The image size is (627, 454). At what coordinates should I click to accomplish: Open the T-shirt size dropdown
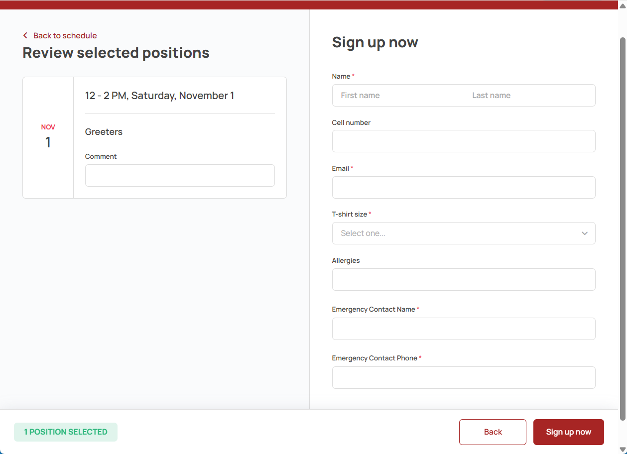click(464, 233)
